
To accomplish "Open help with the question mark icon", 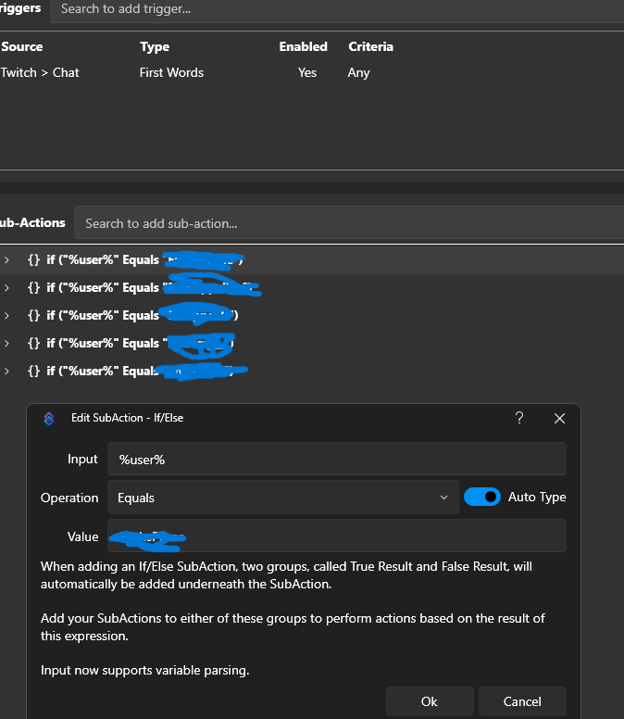I will click(519, 418).
